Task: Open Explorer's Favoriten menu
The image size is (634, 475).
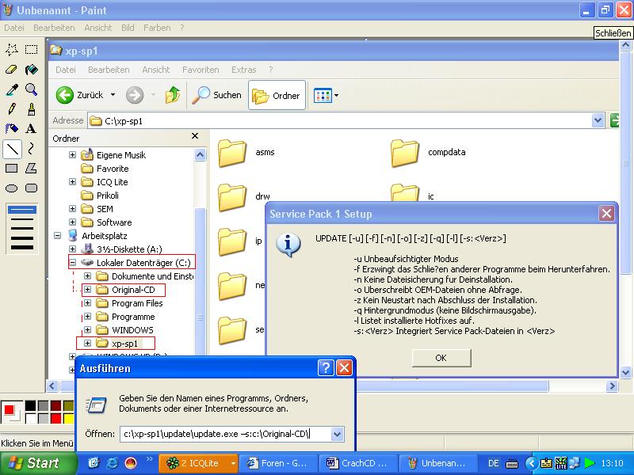Action: [201, 70]
